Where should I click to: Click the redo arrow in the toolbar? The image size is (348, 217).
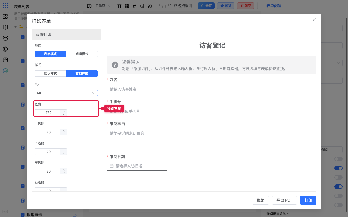pyautogui.click(x=167, y=6)
